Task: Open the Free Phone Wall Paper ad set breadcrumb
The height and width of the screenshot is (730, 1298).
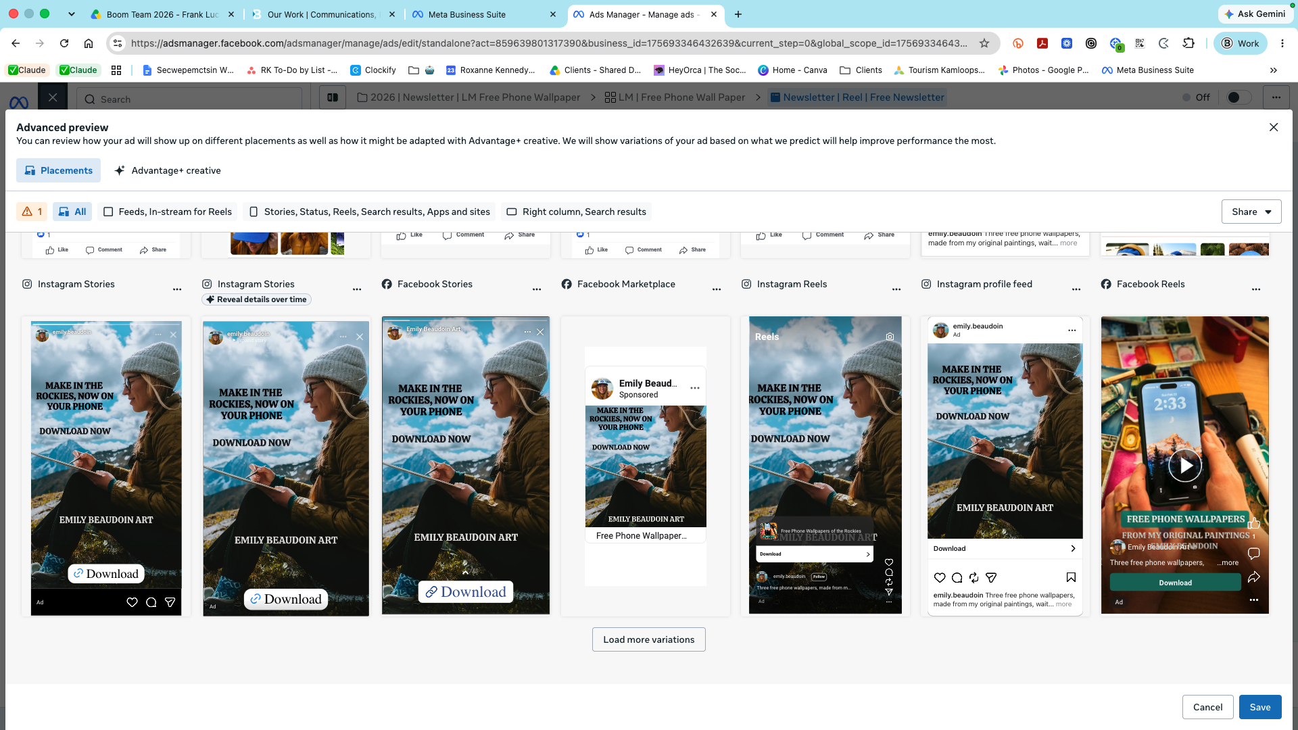Action: pos(675,97)
